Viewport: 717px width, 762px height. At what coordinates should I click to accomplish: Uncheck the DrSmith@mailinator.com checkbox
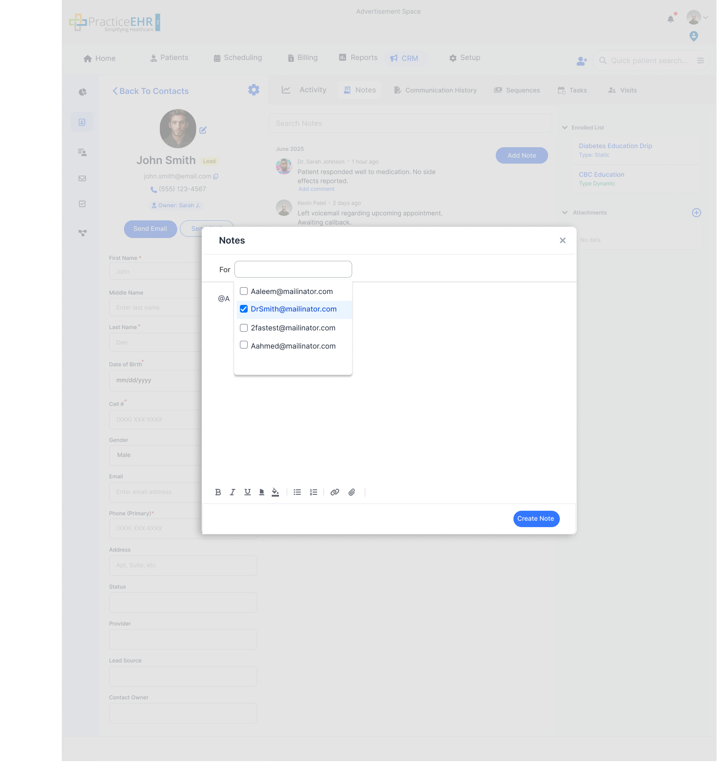point(244,309)
